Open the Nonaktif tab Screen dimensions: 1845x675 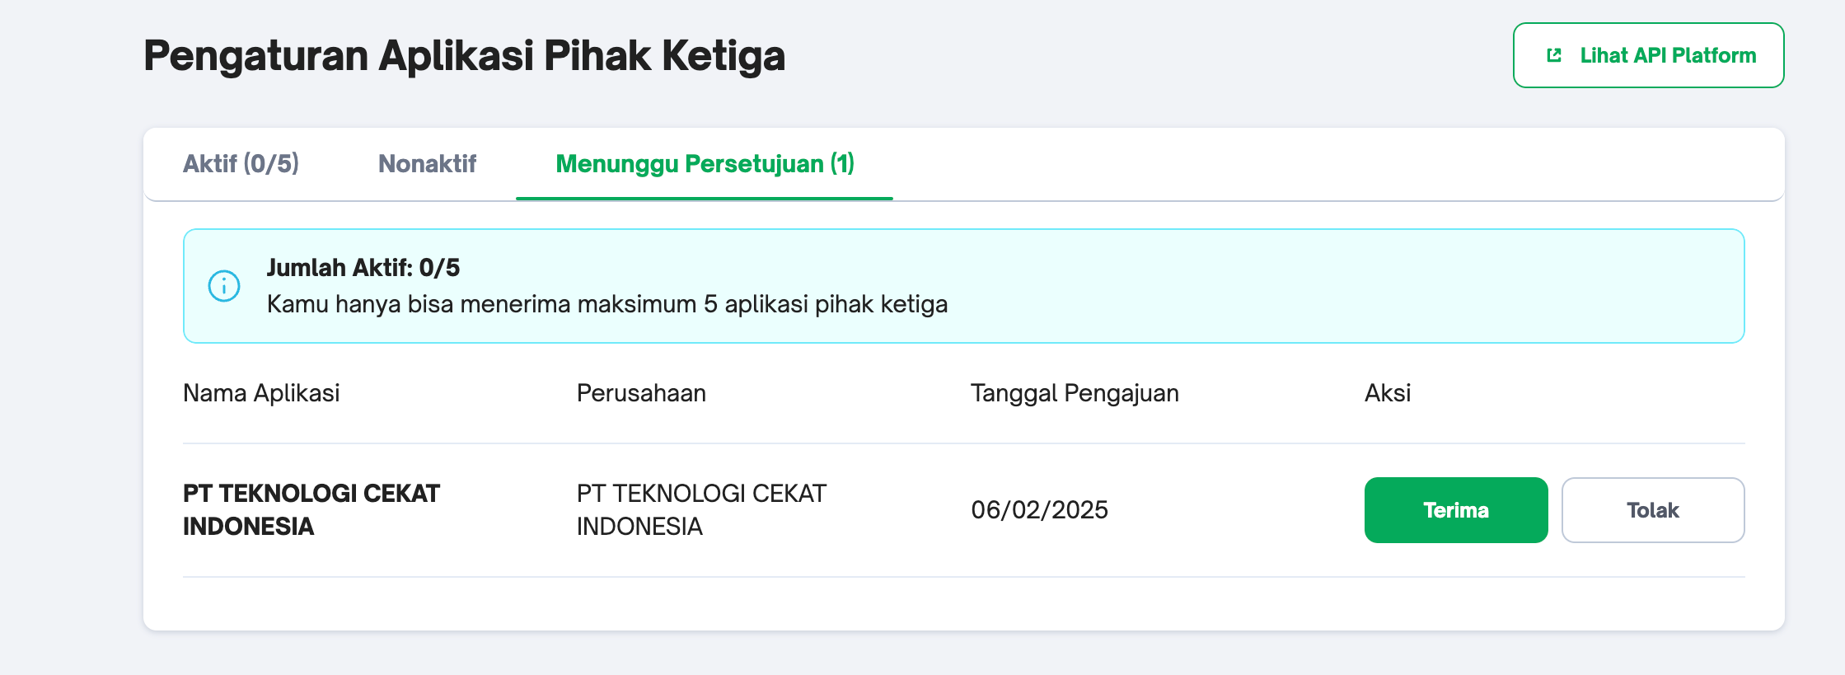pos(427,163)
